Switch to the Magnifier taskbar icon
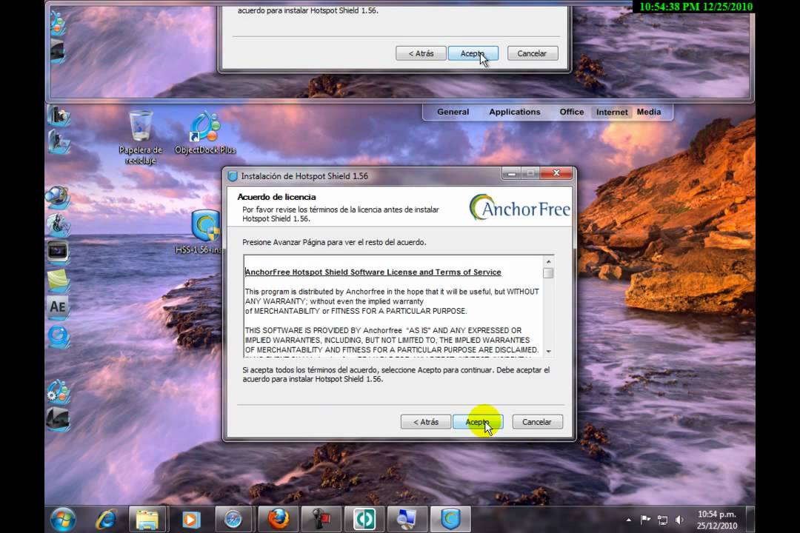This screenshot has width=800, height=533. pyautogui.click(x=407, y=519)
